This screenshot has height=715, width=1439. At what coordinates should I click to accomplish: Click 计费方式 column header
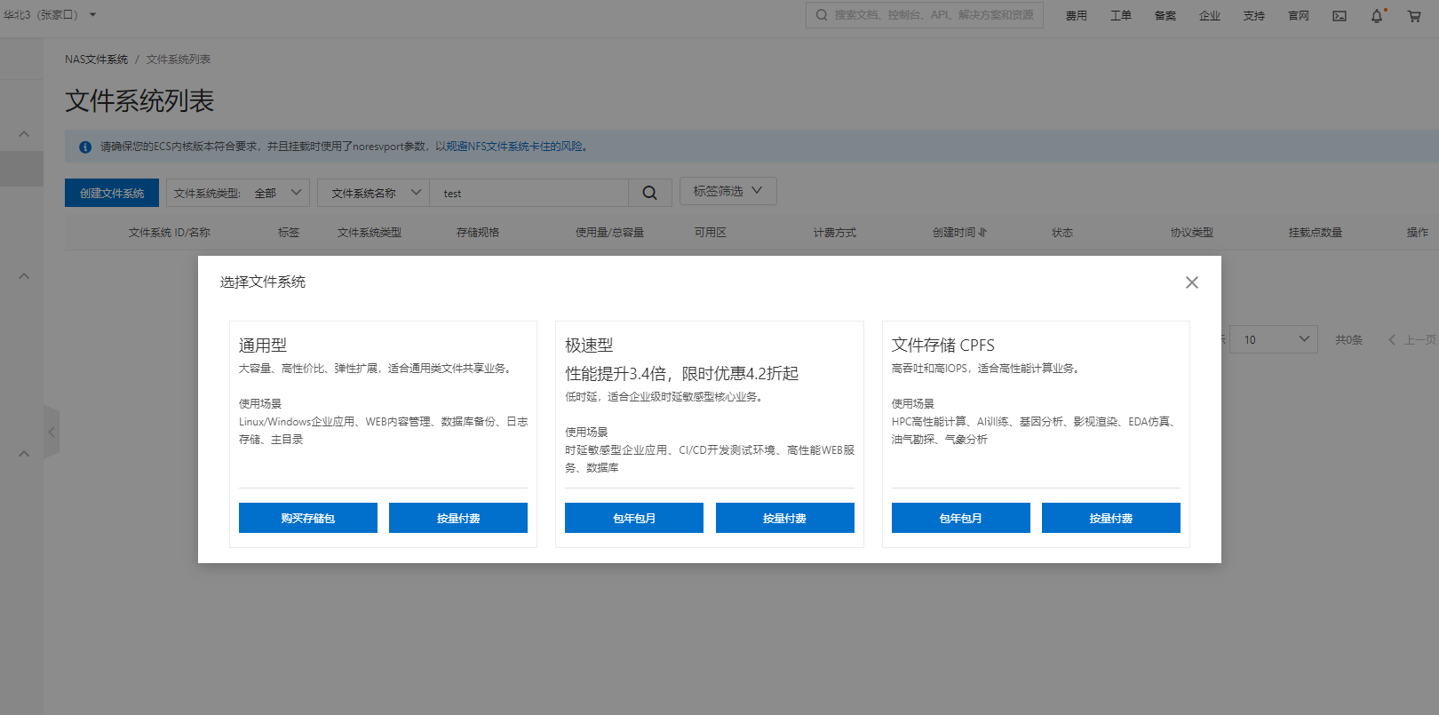click(x=835, y=233)
